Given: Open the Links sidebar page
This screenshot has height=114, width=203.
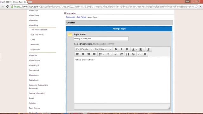Looking at the screenshot, I should (33, 40).
